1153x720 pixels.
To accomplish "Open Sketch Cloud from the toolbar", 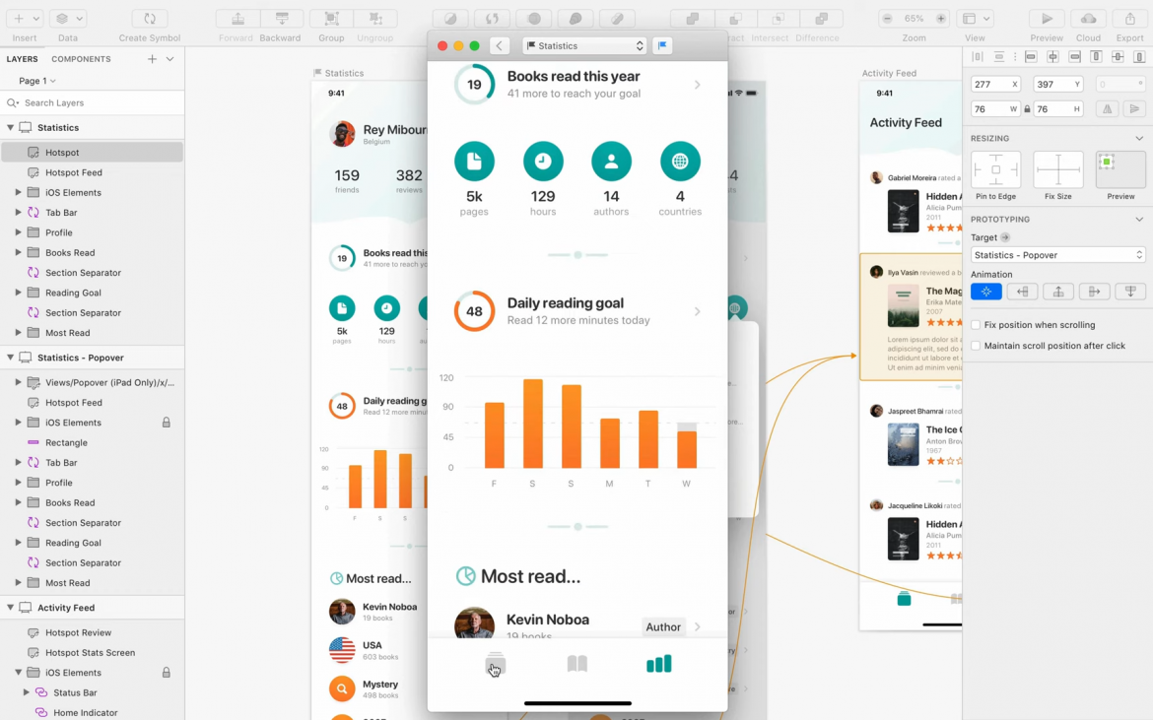I will tap(1088, 17).
